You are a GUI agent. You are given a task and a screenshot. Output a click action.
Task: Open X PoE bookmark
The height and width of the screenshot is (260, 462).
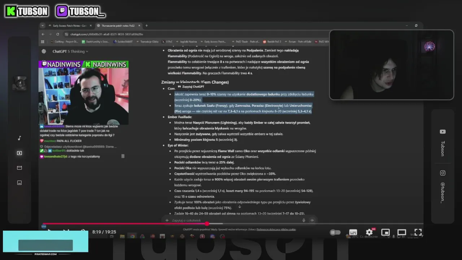[x=167, y=42]
